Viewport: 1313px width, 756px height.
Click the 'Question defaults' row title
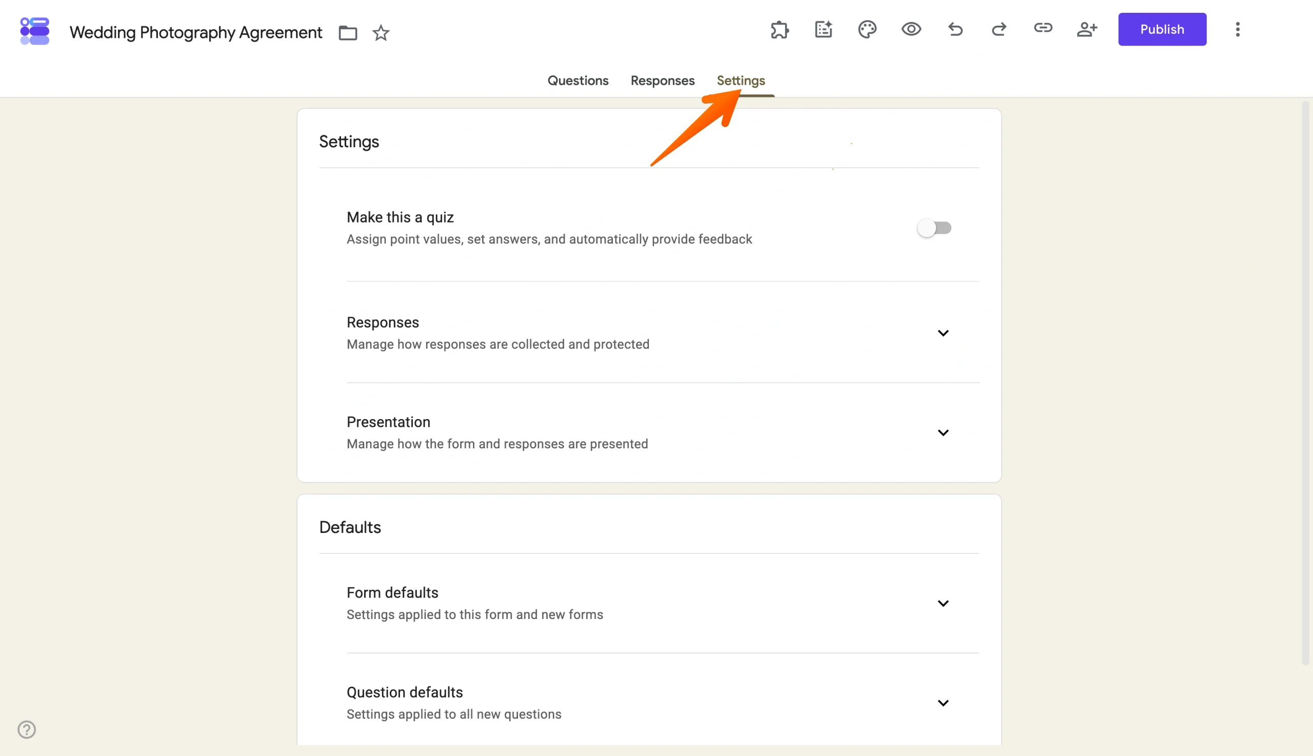[405, 692]
